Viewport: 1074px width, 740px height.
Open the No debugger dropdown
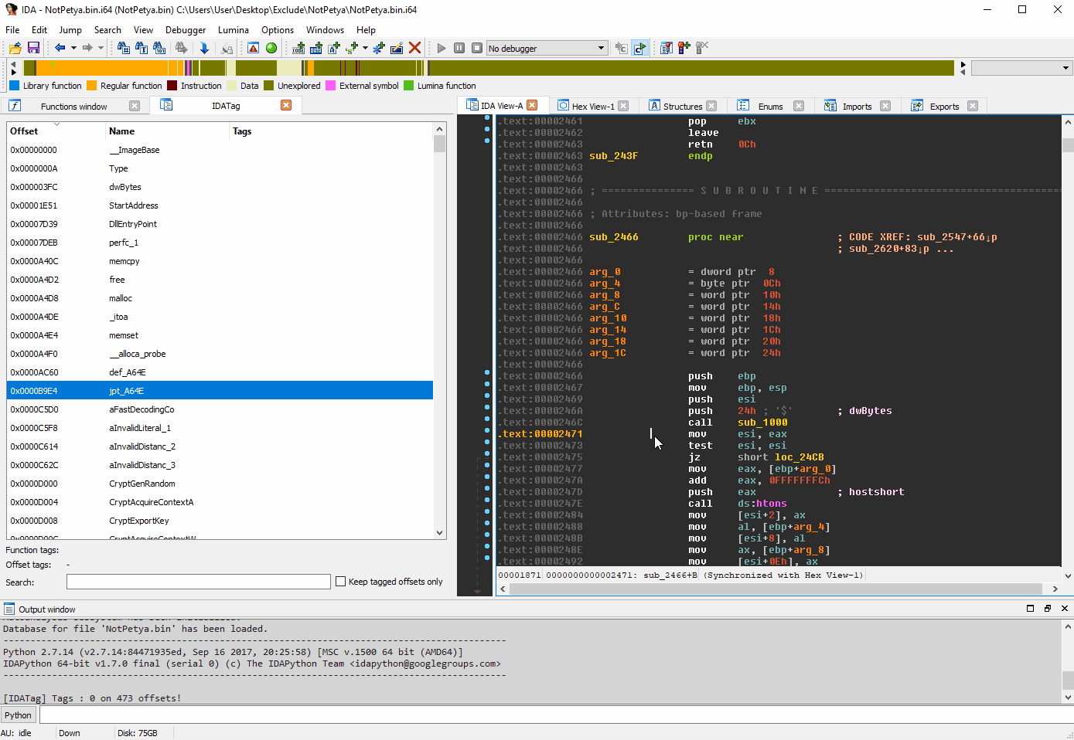click(x=601, y=48)
